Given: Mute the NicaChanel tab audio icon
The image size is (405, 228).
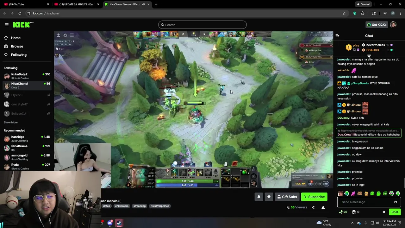Looking at the screenshot, I should click(143, 4).
